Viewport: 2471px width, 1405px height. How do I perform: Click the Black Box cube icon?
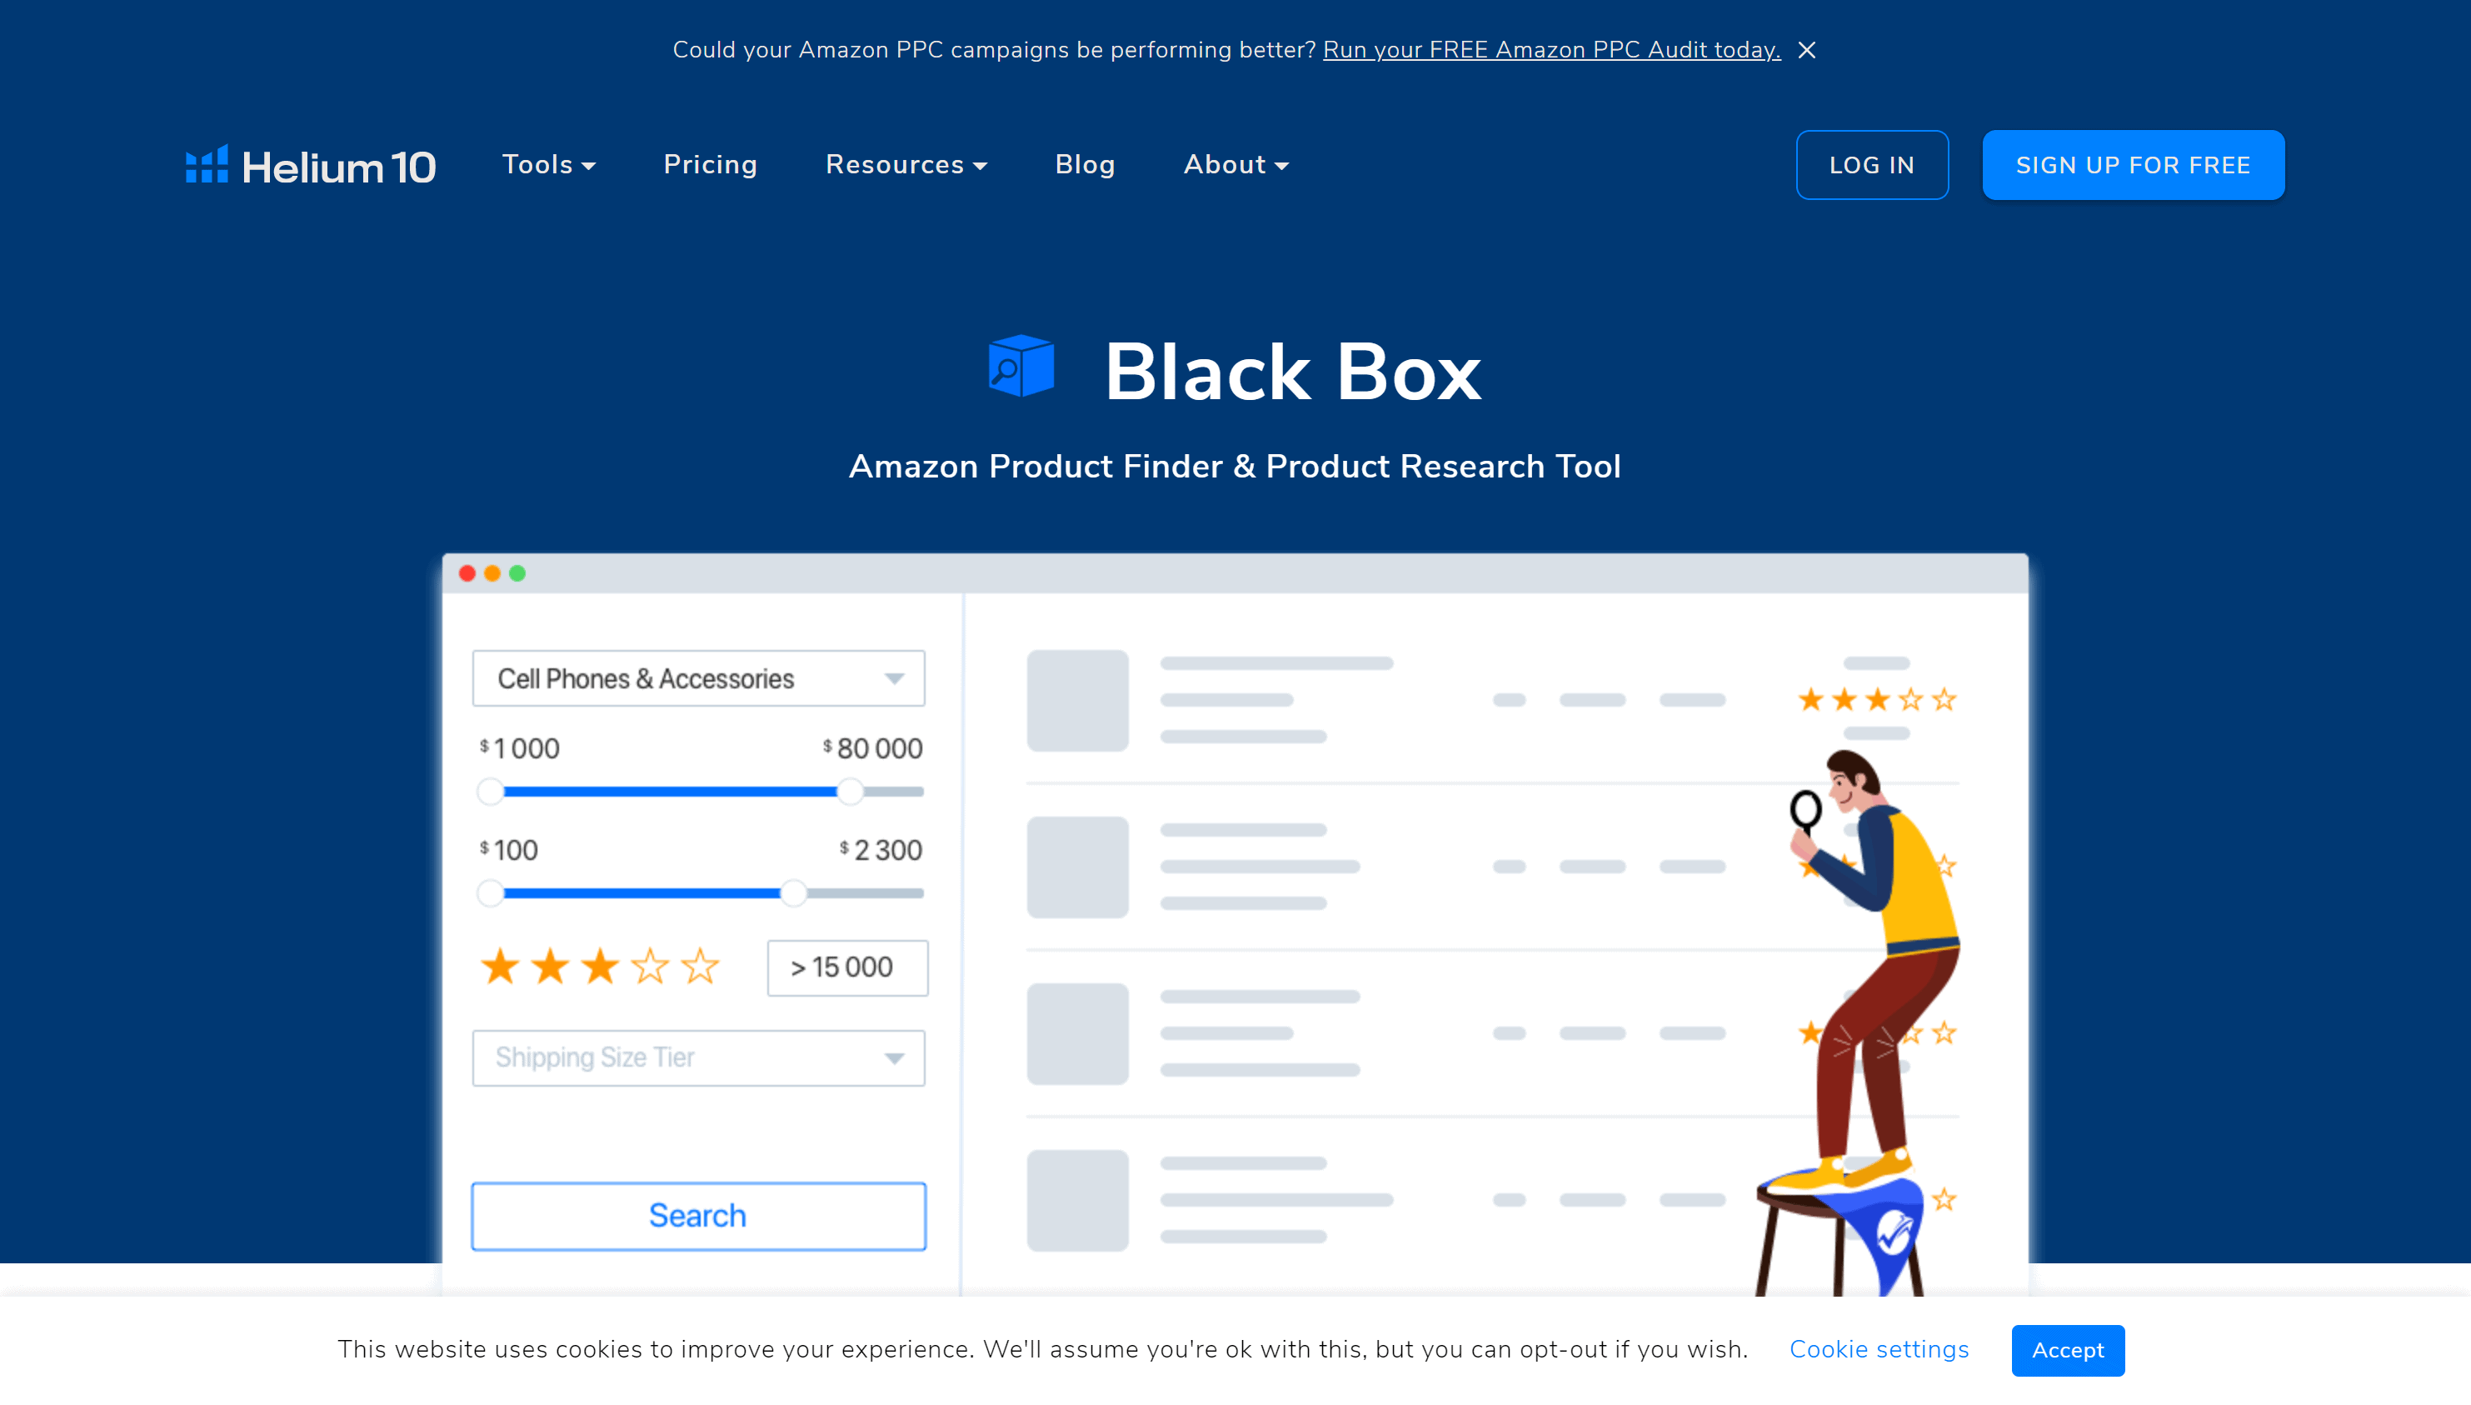1021,366
